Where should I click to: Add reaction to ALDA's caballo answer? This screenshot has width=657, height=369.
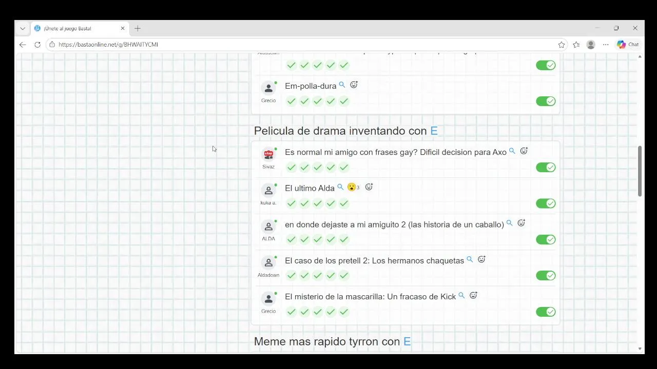521,223
